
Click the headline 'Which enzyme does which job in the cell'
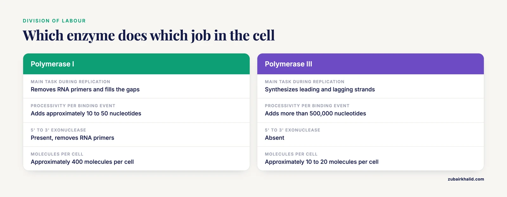tap(149, 35)
